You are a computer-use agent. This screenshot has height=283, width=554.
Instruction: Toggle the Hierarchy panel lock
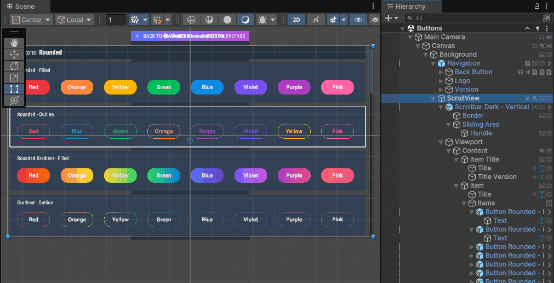(x=537, y=6)
